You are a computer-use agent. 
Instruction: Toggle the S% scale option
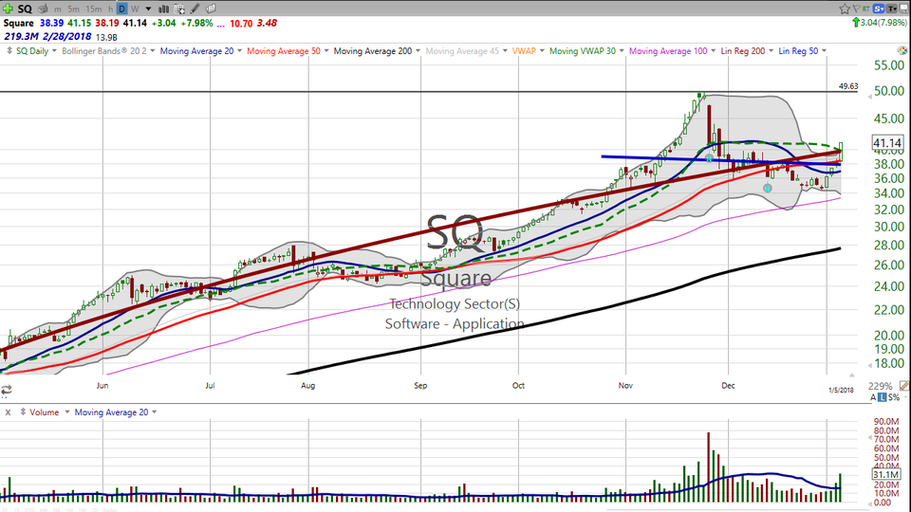(894, 397)
